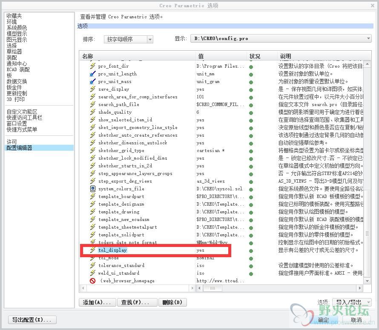Select the sketcher_lock_modified_dims row name
This screenshot has width=379, height=330.
point(133,158)
